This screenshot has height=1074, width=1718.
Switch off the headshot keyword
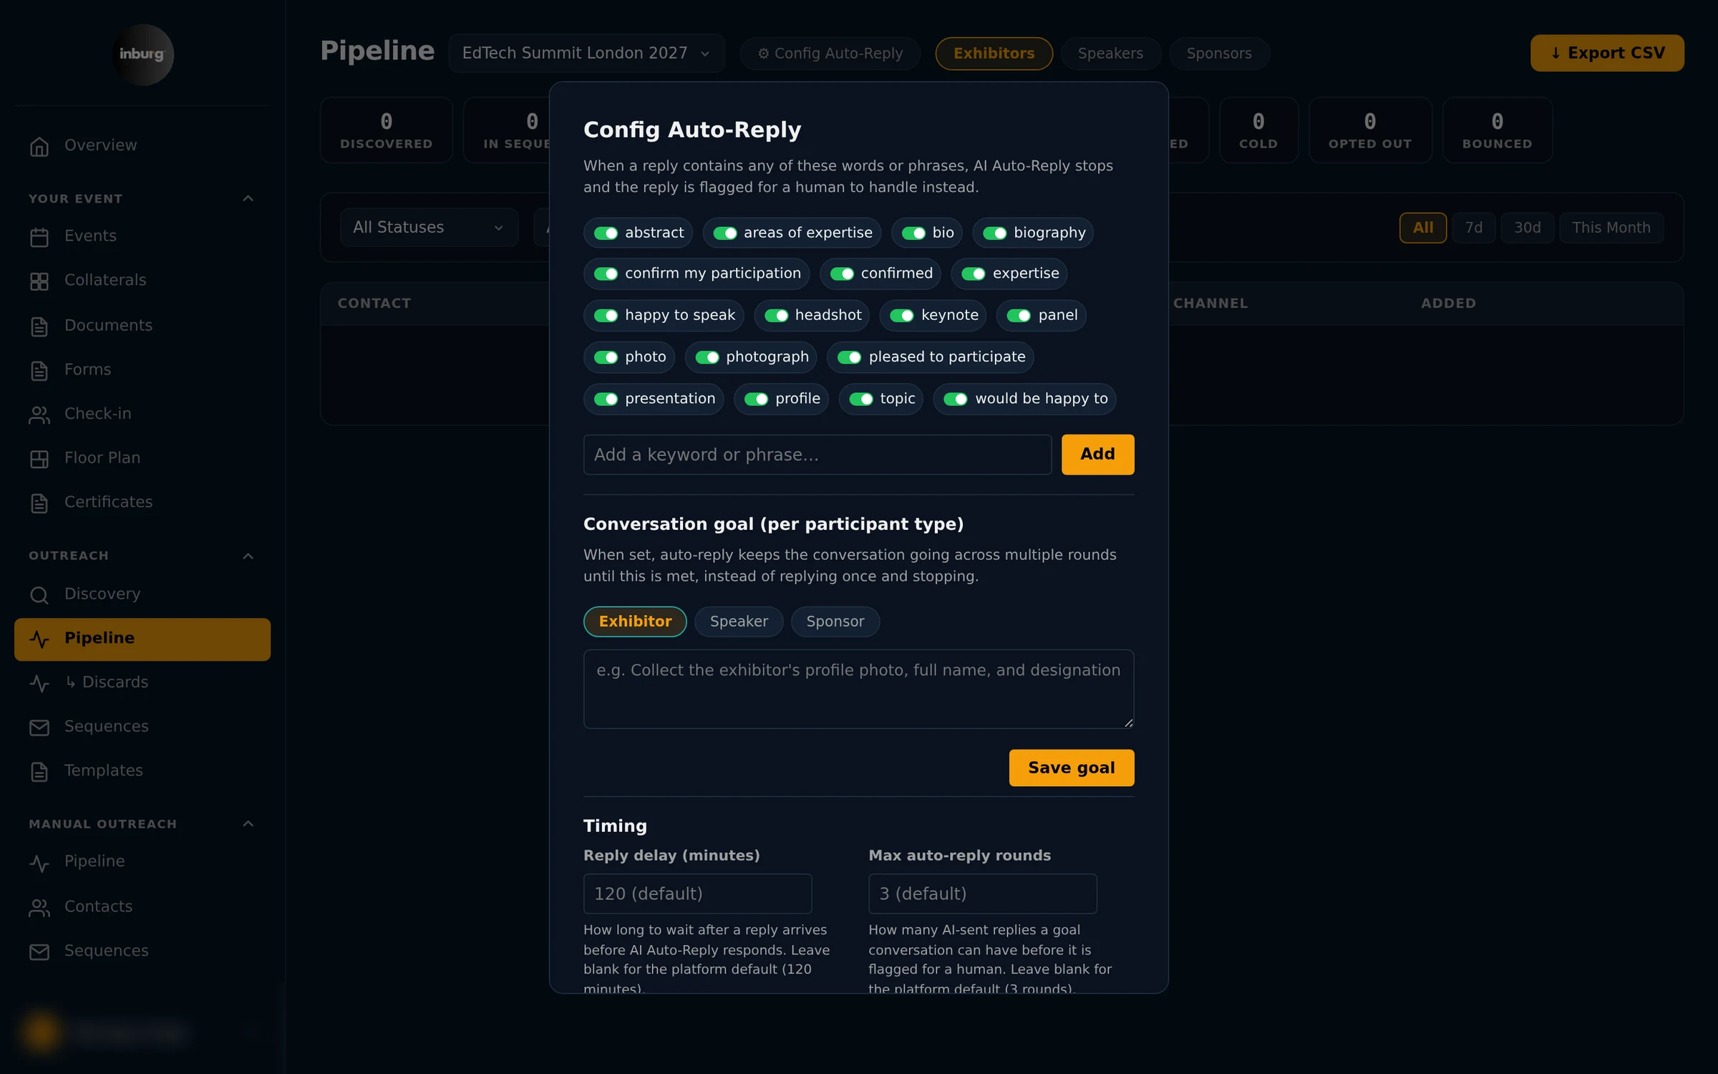776,316
